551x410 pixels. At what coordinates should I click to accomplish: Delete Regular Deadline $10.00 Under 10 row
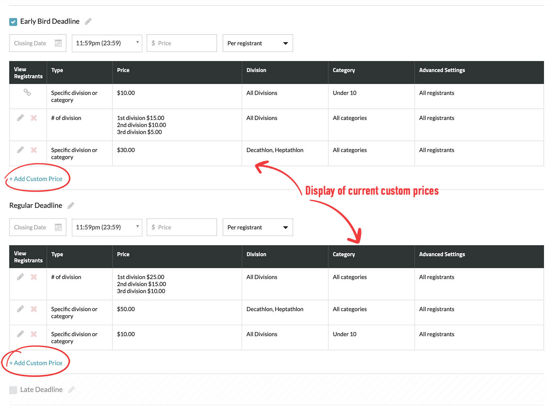point(34,334)
